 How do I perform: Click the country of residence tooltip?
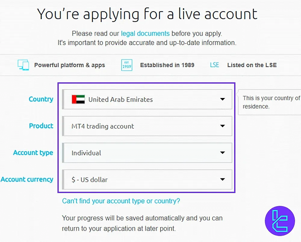click(x=270, y=102)
